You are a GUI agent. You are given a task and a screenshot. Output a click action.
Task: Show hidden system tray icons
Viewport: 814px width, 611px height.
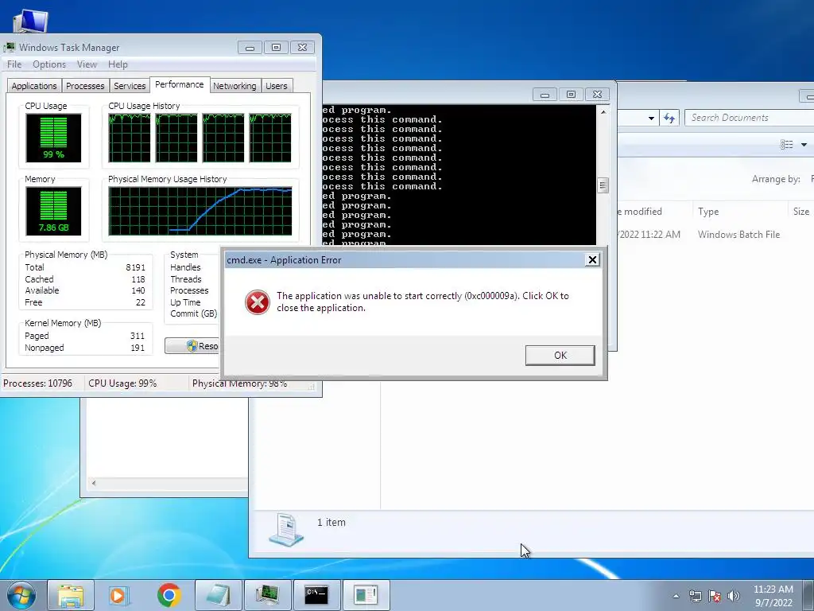click(x=676, y=596)
